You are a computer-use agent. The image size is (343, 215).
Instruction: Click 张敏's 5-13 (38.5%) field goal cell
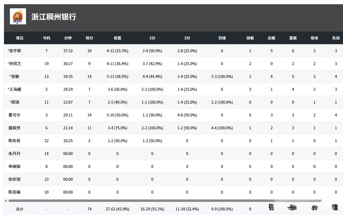pos(117,77)
